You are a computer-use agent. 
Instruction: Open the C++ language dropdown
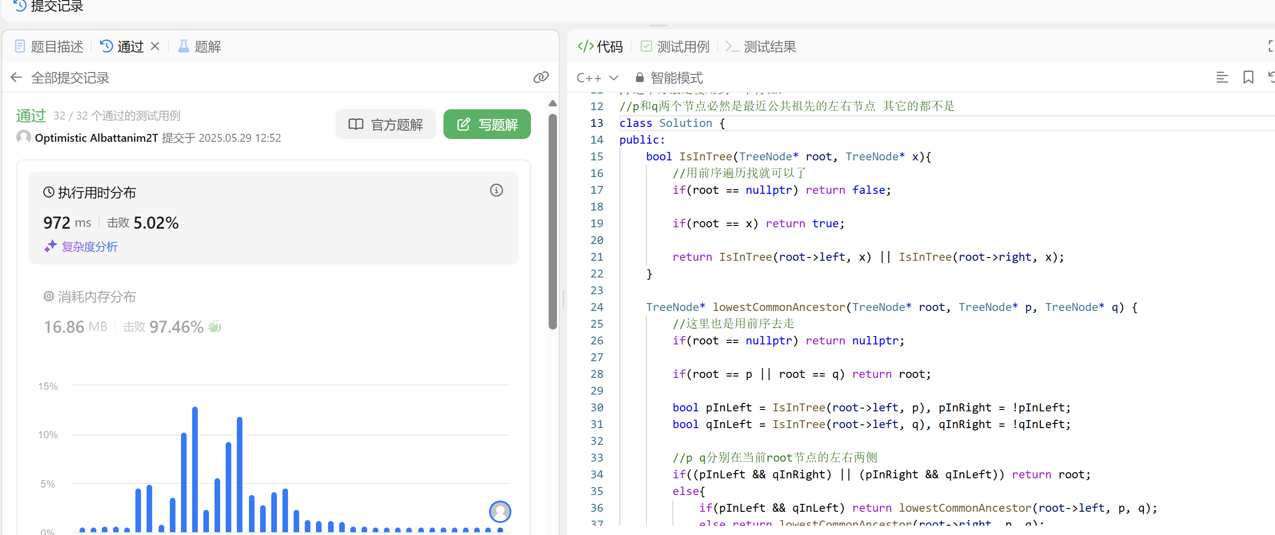(597, 78)
